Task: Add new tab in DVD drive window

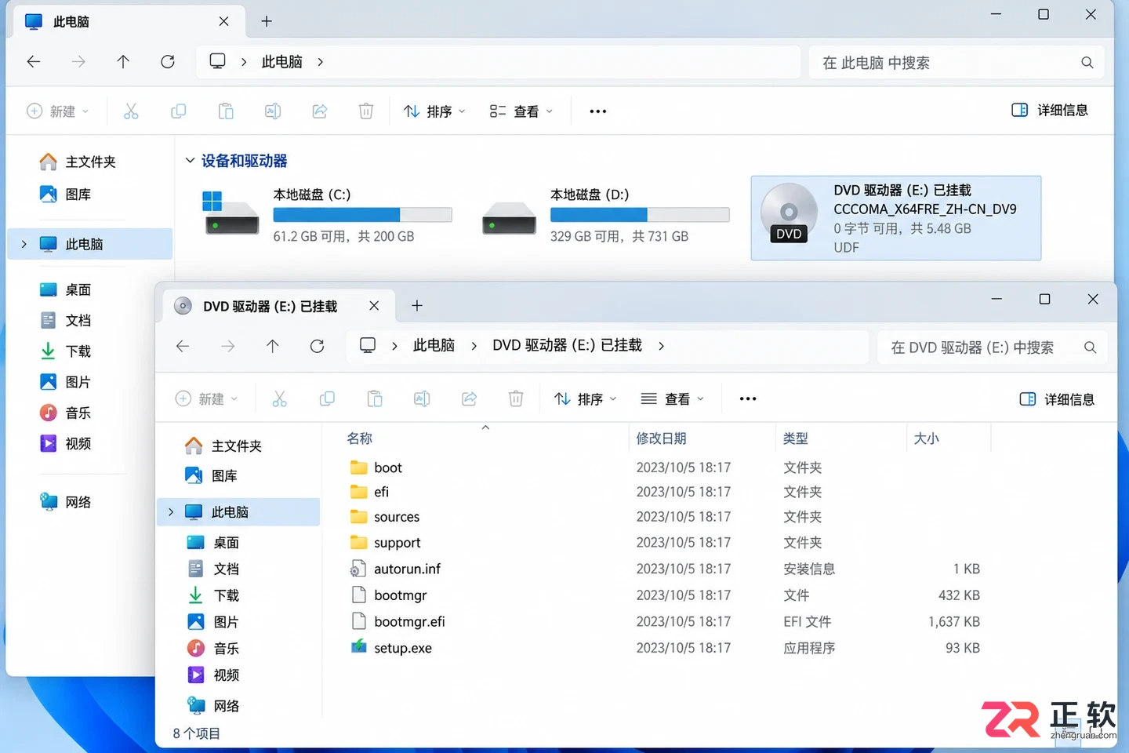Action: [417, 306]
